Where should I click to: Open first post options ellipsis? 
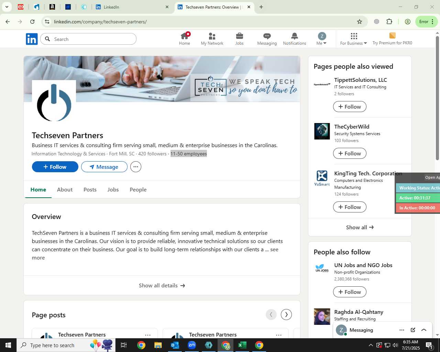coord(148,335)
